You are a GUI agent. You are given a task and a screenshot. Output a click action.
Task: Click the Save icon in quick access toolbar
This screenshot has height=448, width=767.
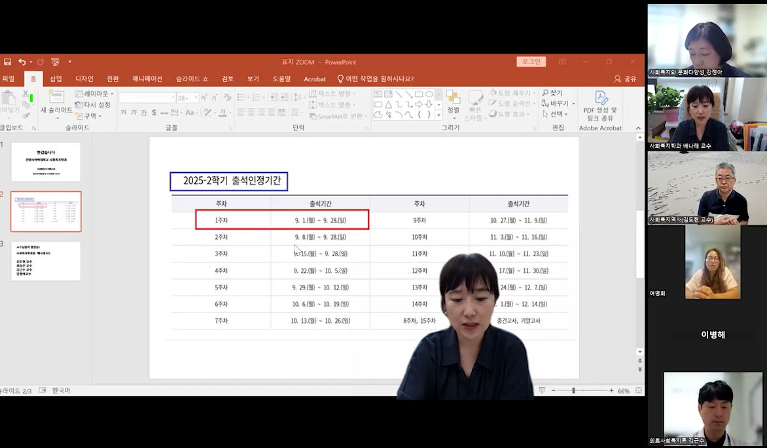[7, 62]
